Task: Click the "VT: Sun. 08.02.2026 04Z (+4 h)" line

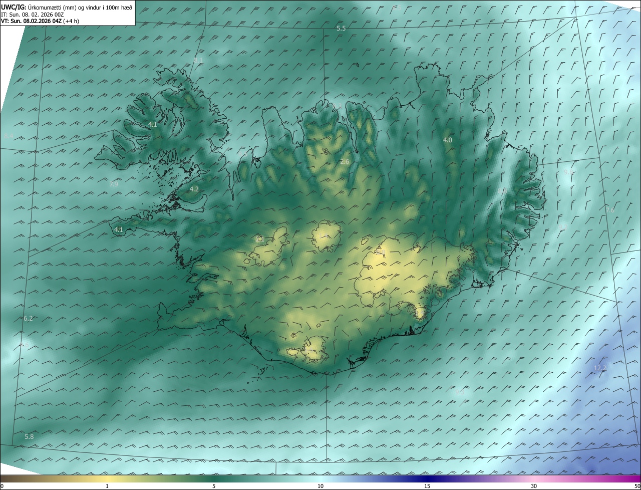Action: point(40,21)
